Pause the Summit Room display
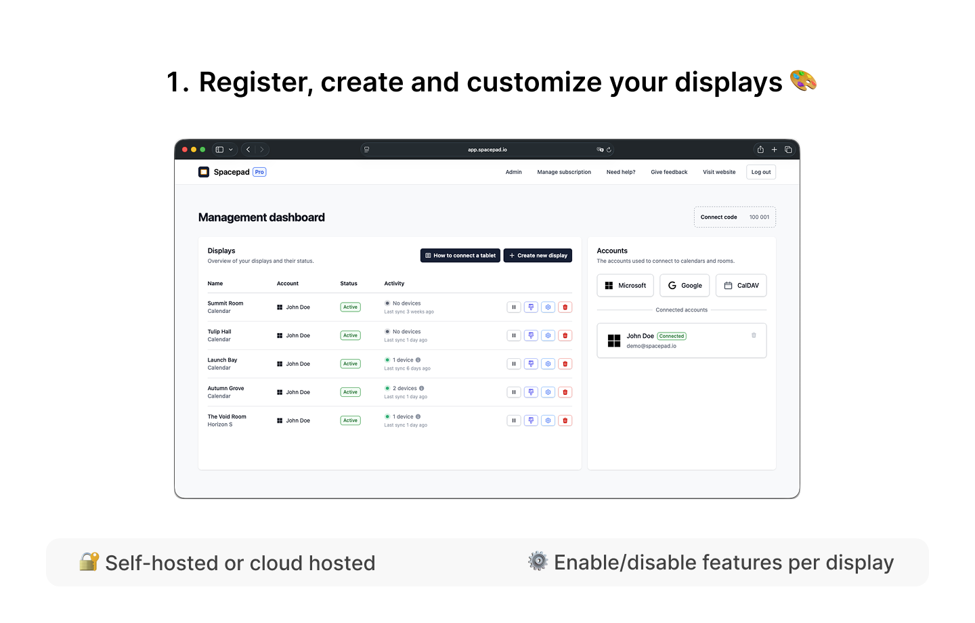 (514, 307)
